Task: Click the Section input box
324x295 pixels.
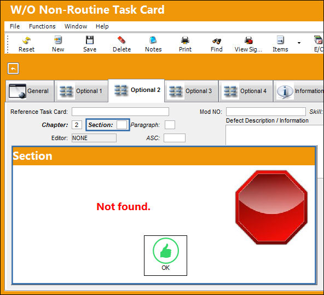Action: (x=121, y=125)
